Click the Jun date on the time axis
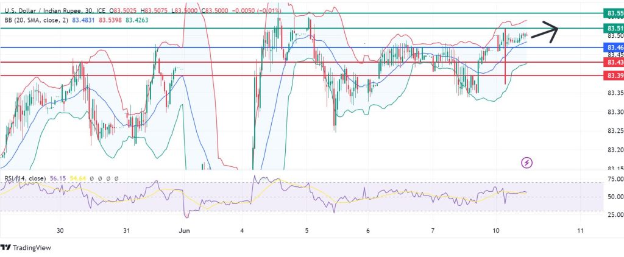The width and height of the screenshot is (624, 257). 184,230
